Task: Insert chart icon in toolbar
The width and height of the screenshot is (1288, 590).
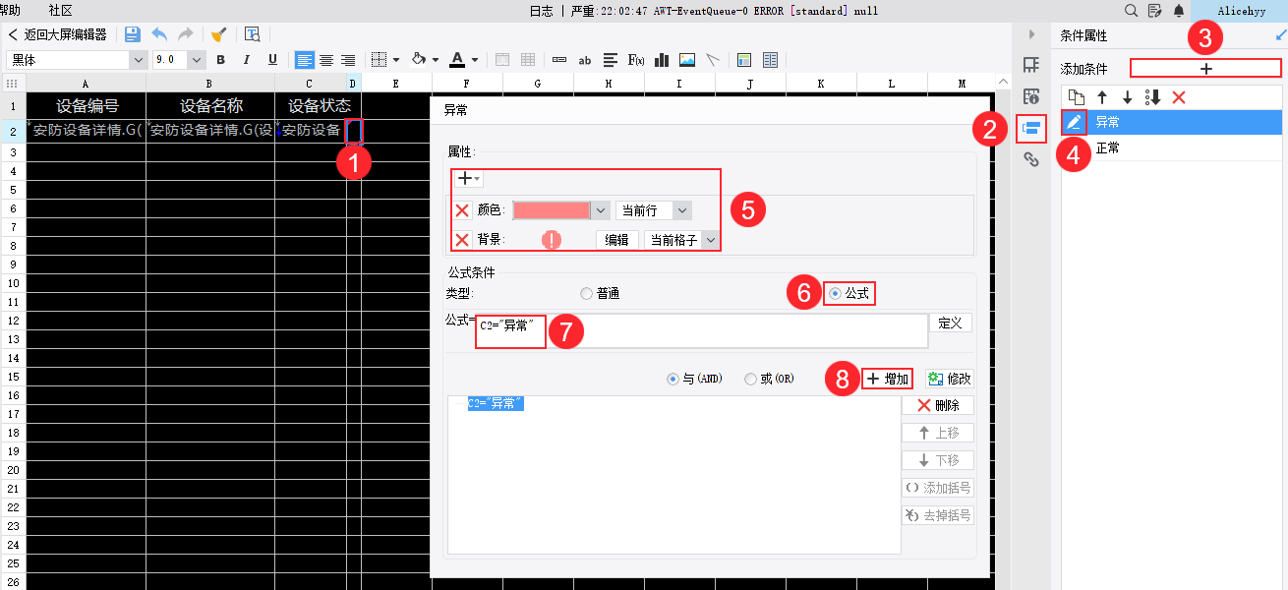Action: 662,60
